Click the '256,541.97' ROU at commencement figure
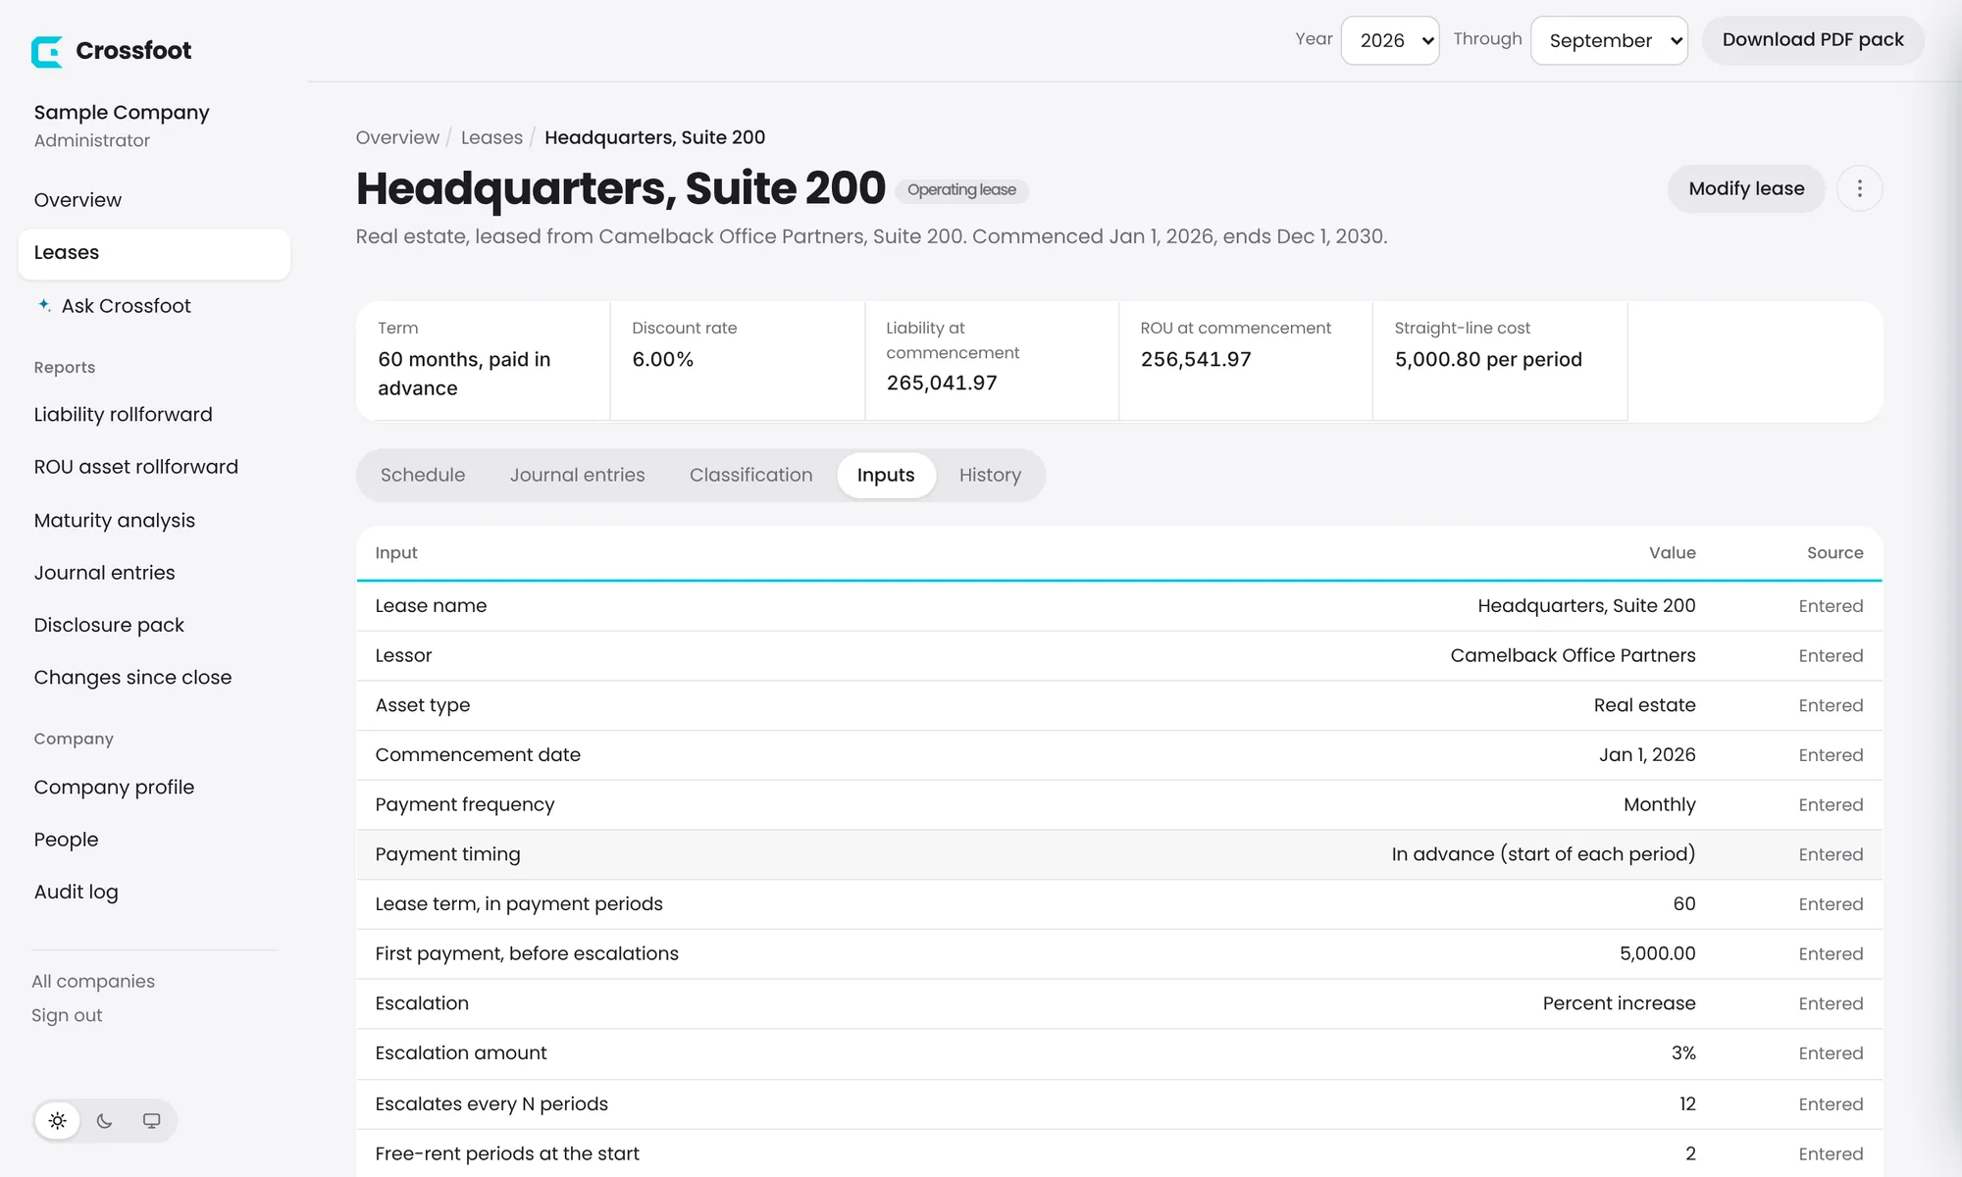 [1196, 359]
